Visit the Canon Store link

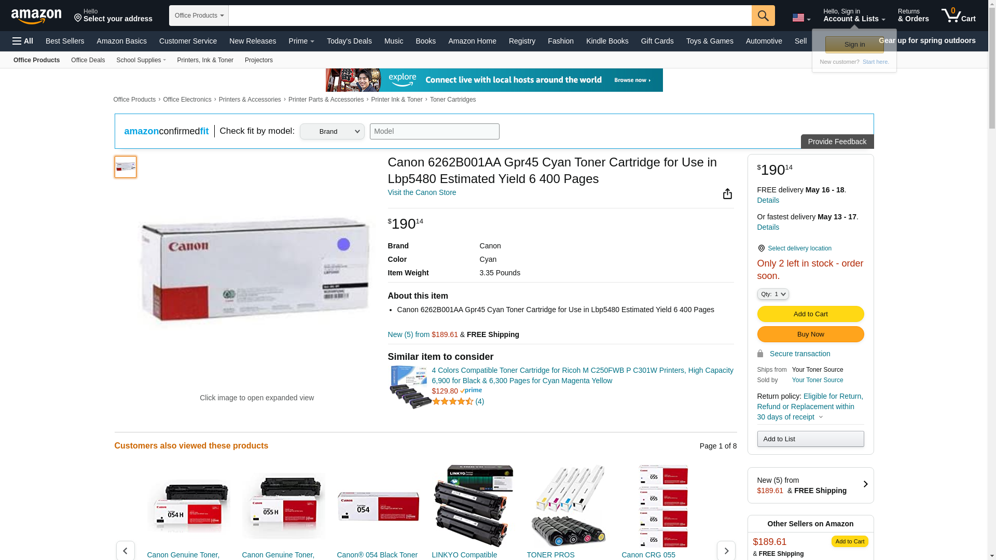(x=422, y=192)
